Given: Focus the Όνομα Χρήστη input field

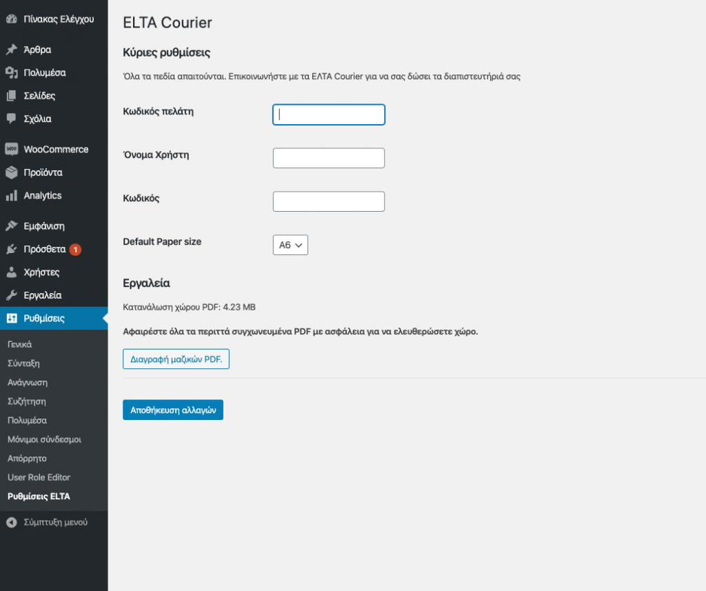Looking at the screenshot, I should tap(329, 158).
